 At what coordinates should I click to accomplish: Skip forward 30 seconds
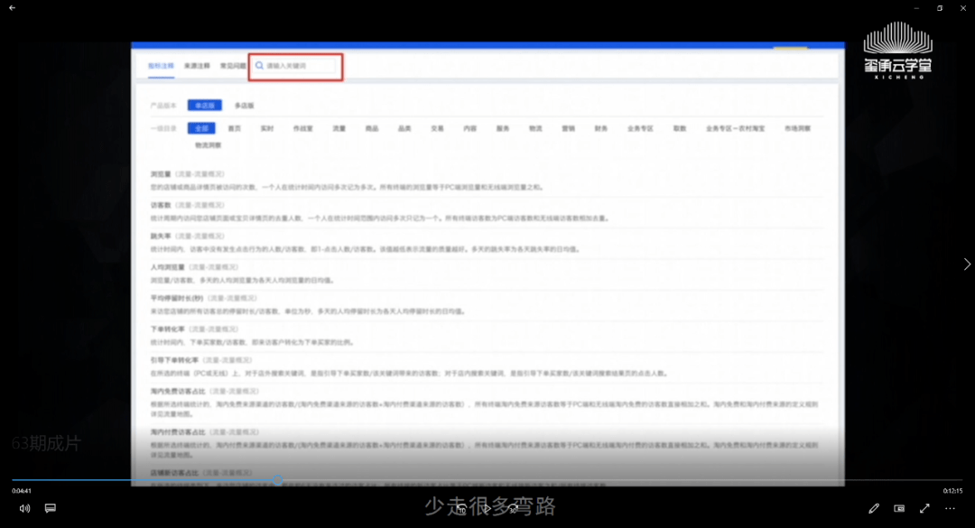(513, 509)
